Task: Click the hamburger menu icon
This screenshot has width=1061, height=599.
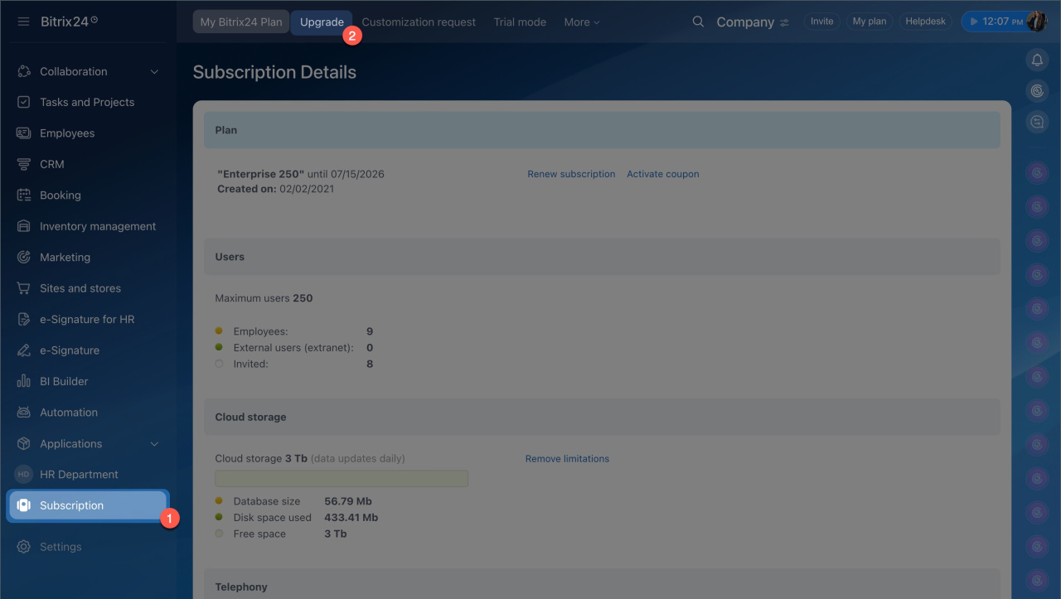Action: [x=23, y=22]
